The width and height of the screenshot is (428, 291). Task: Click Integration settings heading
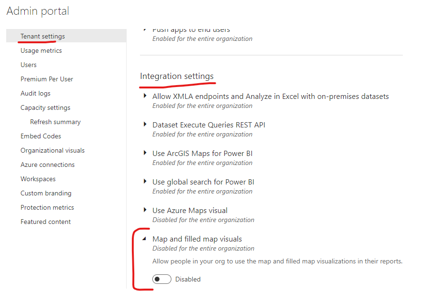pos(177,76)
